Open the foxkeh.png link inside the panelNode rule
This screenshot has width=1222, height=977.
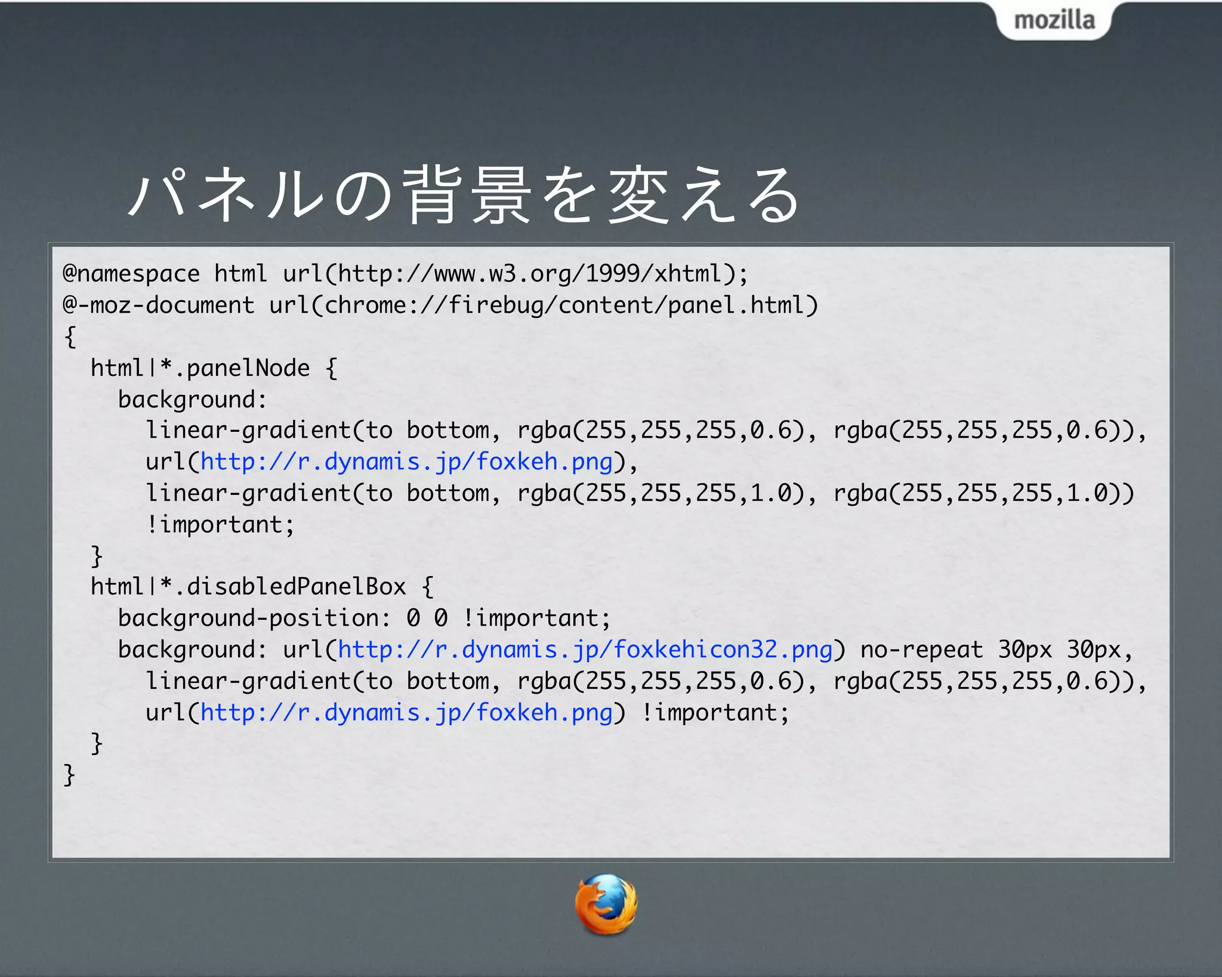click(x=406, y=462)
